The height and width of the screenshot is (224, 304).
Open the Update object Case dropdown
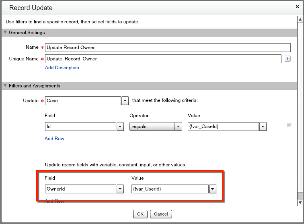pos(125,101)
